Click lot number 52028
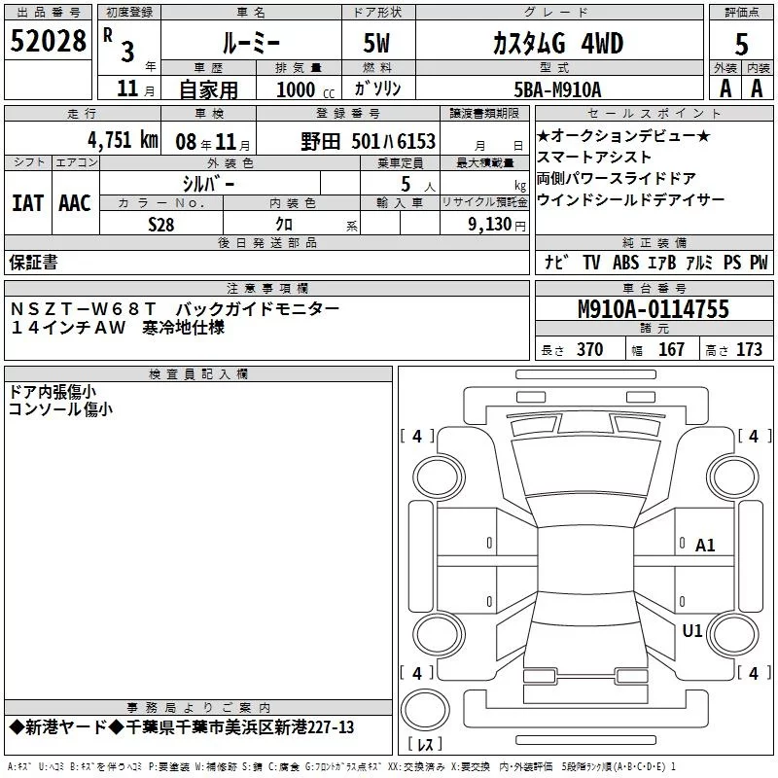This screenshot has height=778, width=778. point(48,41)
